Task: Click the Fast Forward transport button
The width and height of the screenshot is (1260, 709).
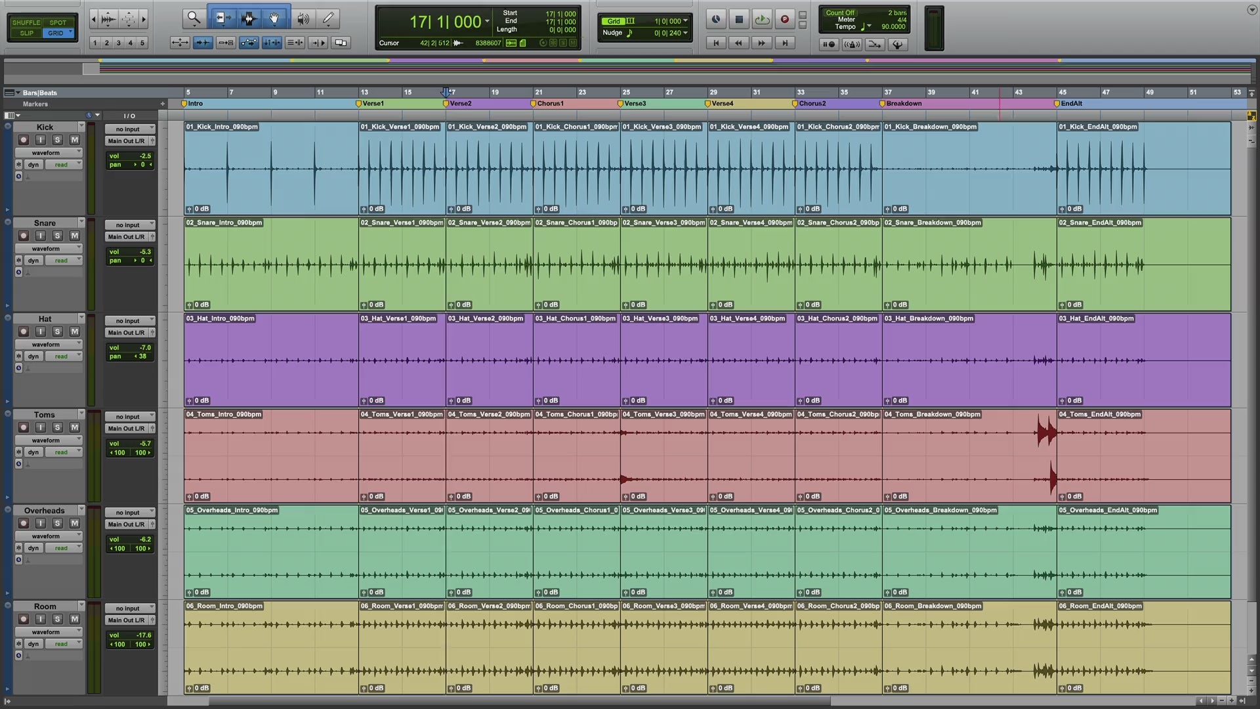Action: coord(761,43)
